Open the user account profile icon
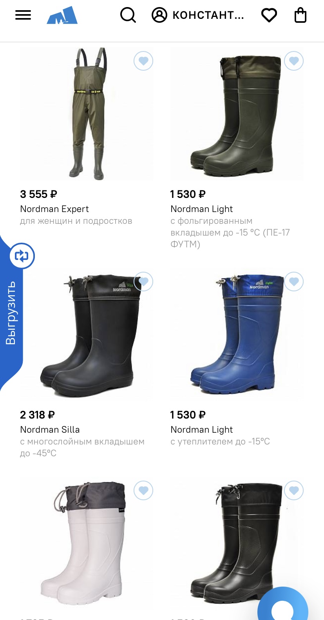This screenshot has width=324, height=620. pyautogui.click(x=159, y=15)
